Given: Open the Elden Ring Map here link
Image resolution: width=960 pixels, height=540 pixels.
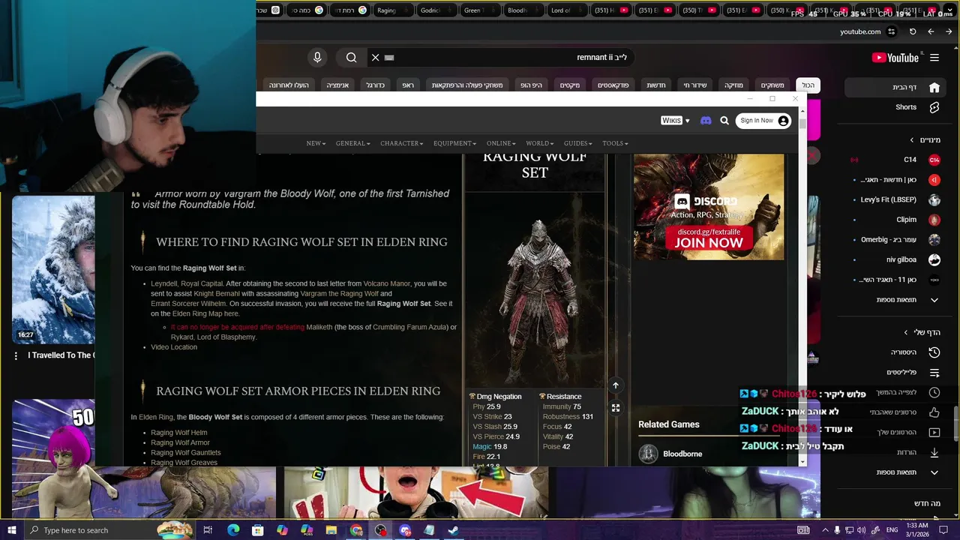Looking at the screenshot, I should [205, 313].
